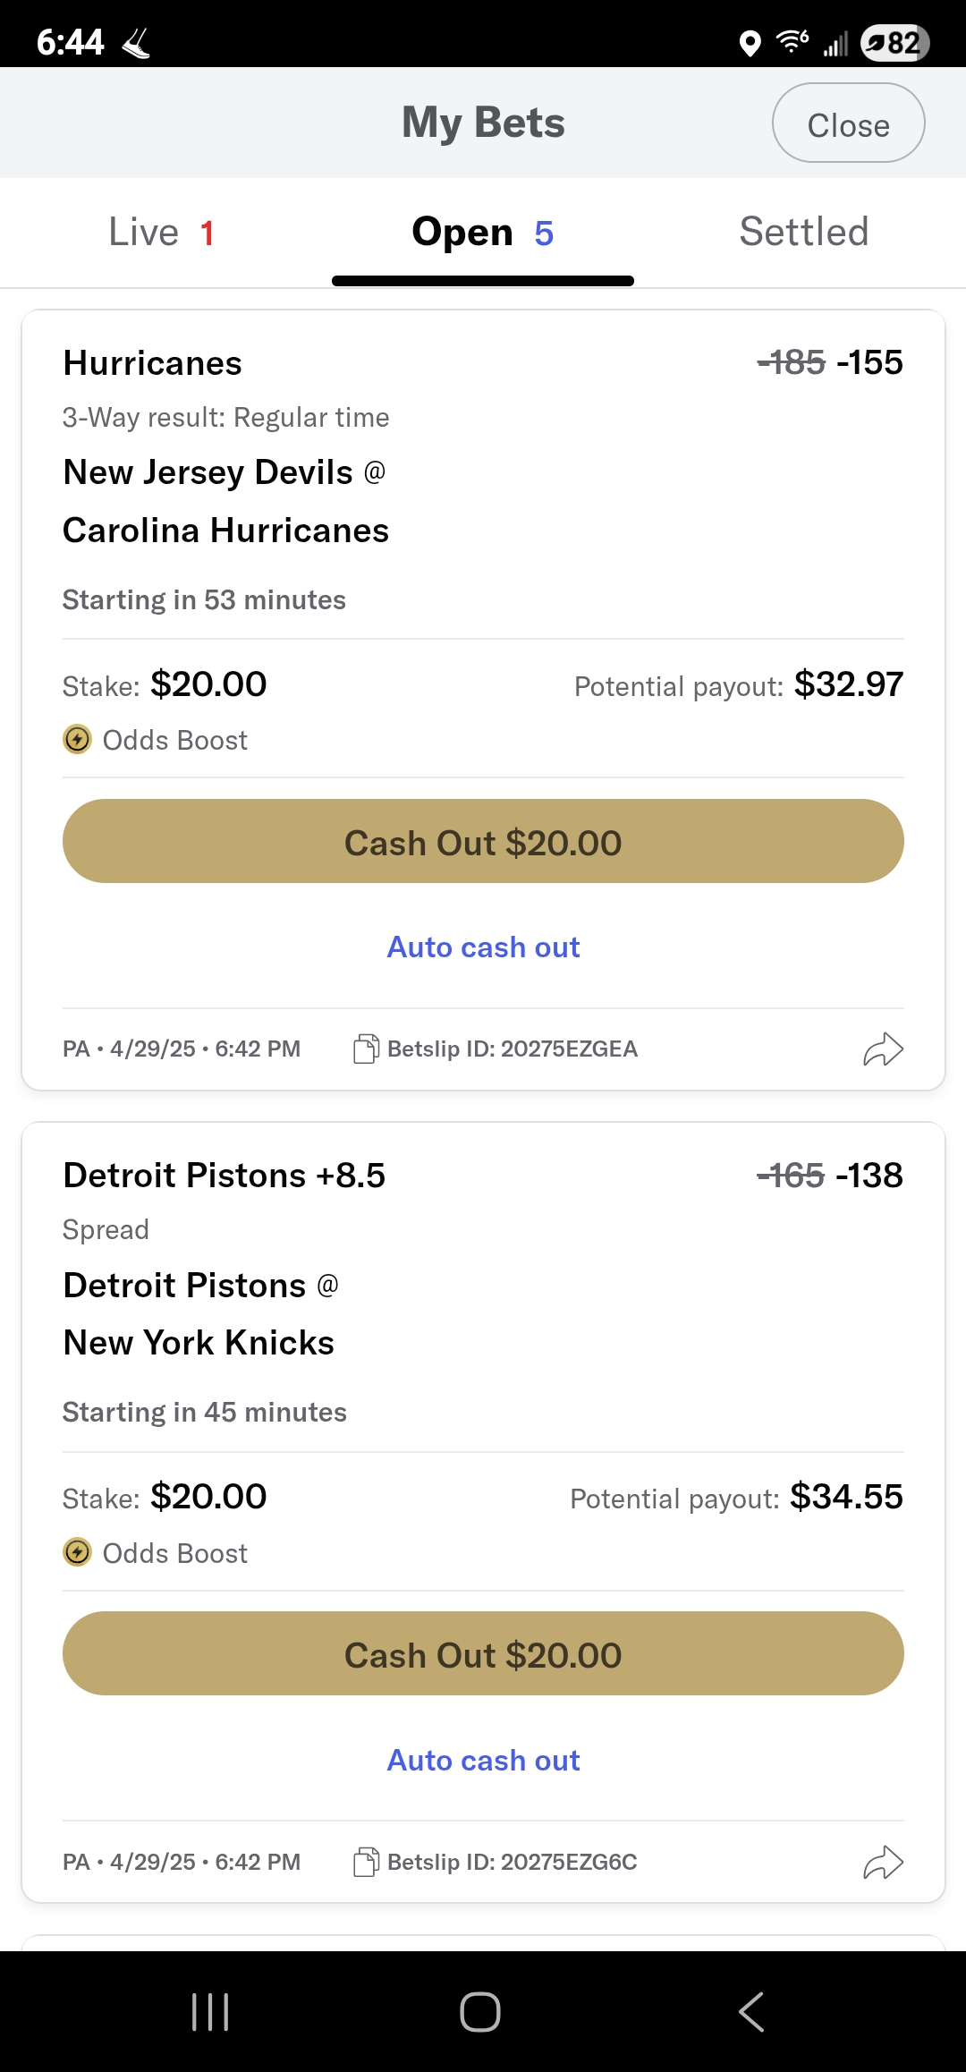Viewport: 966px width, 2072px height.
Task: Open Android recent apps button
Action: click(211, 2012)
